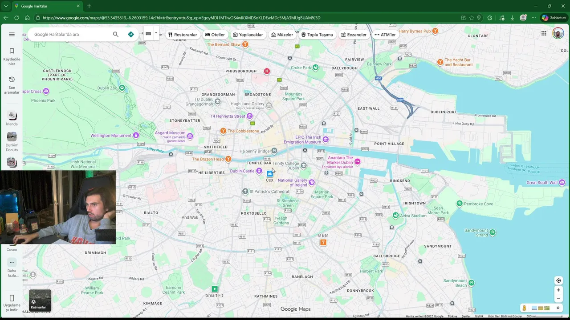
Task: Filter the map by Restoranlar
Action: (x=183, y=35)
